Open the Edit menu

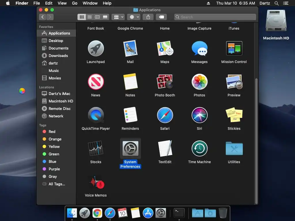(x=49, y=3)
